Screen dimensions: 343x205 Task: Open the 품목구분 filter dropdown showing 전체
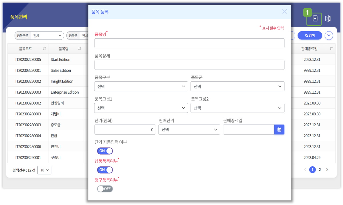(47, 36)
